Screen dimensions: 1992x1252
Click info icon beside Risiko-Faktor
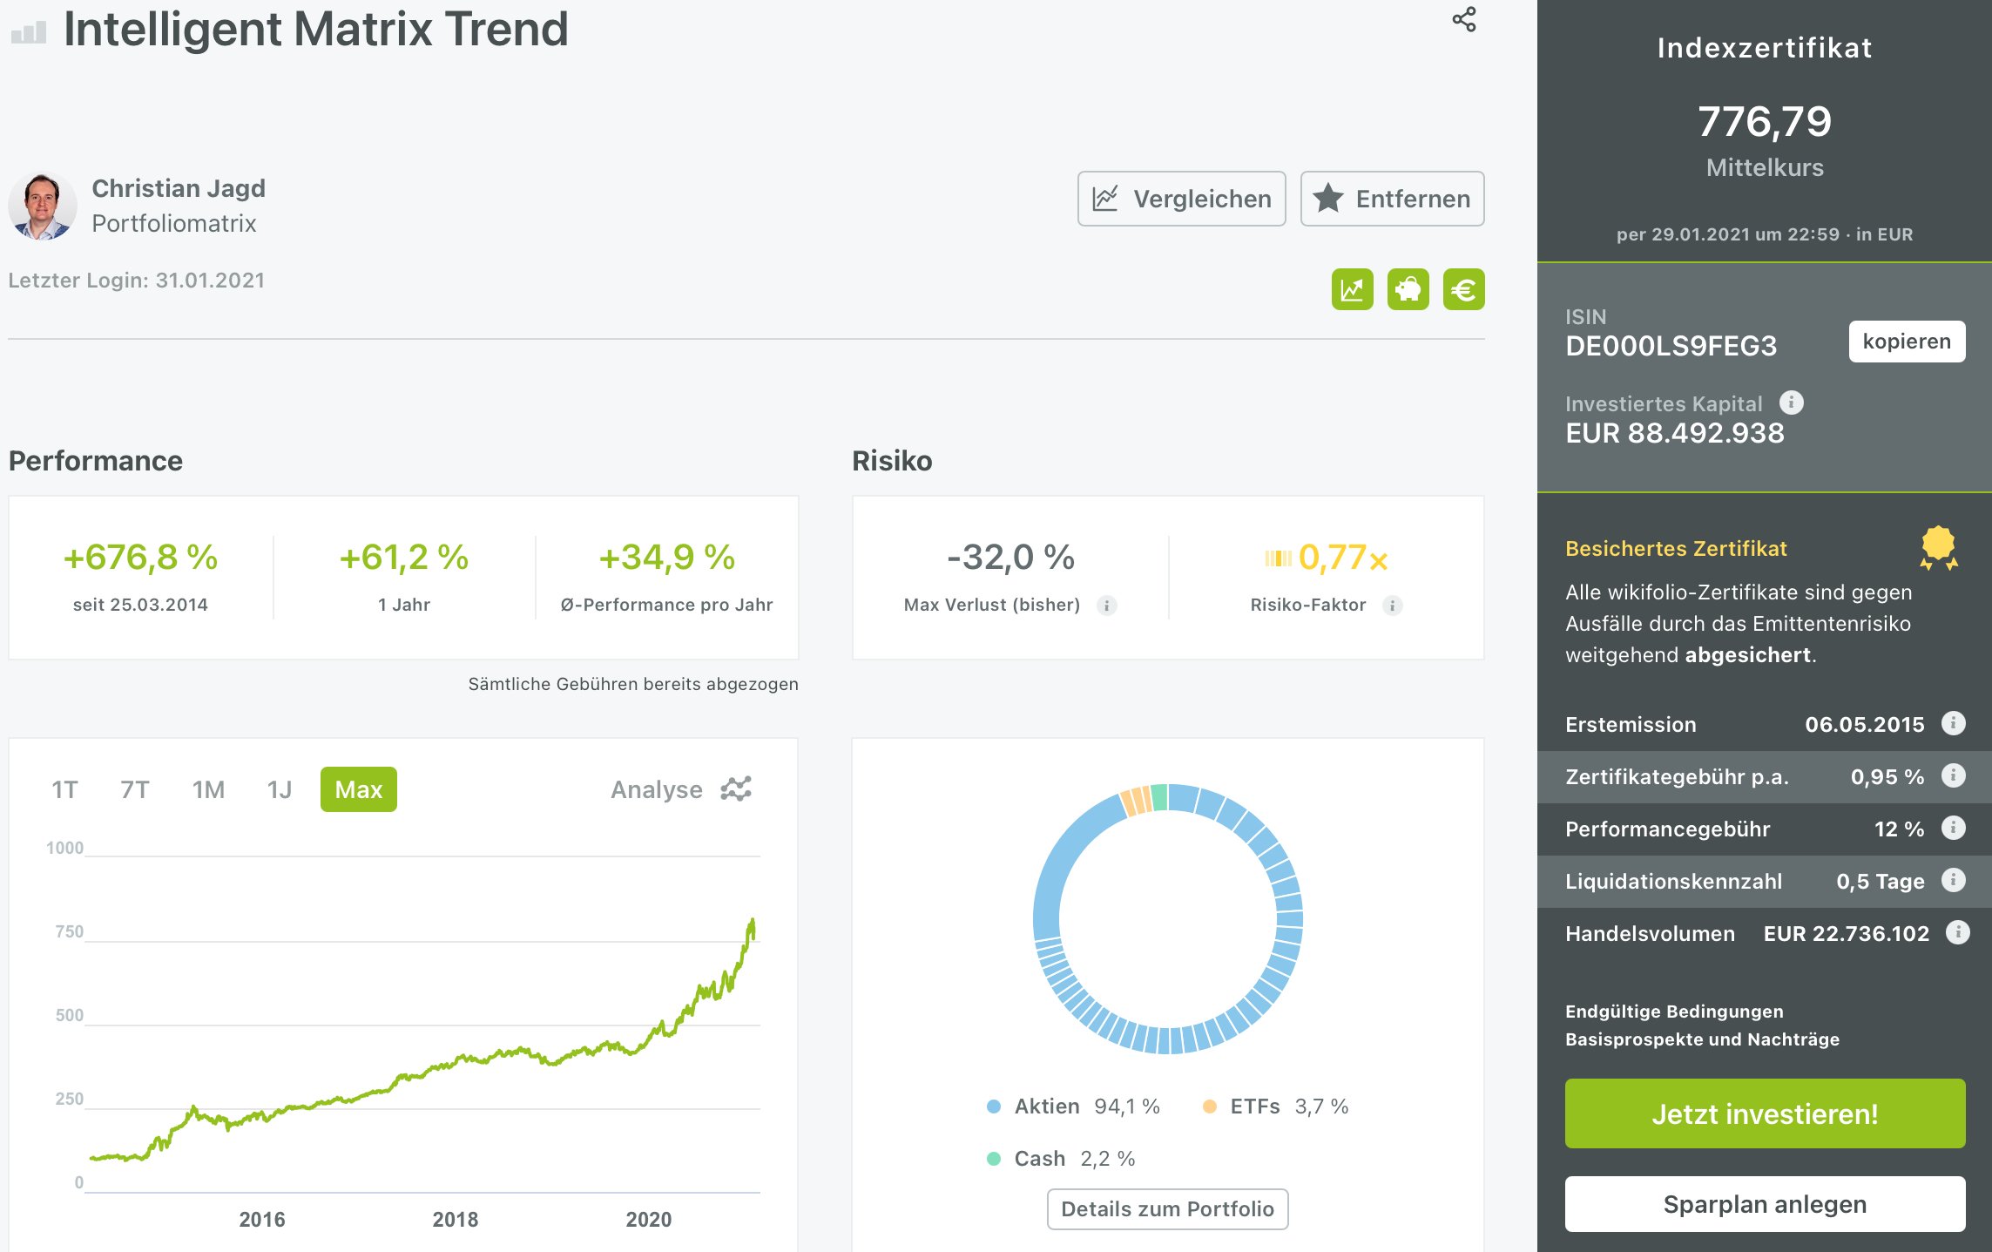tap(1392, 606)
